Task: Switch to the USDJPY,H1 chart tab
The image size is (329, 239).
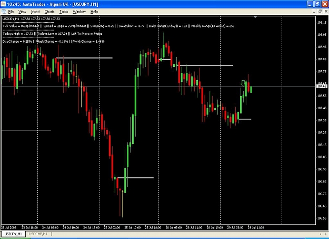Action: tap(13, 234)
